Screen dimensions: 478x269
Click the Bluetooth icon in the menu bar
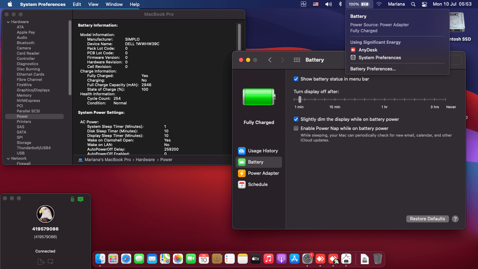[340, 4]
